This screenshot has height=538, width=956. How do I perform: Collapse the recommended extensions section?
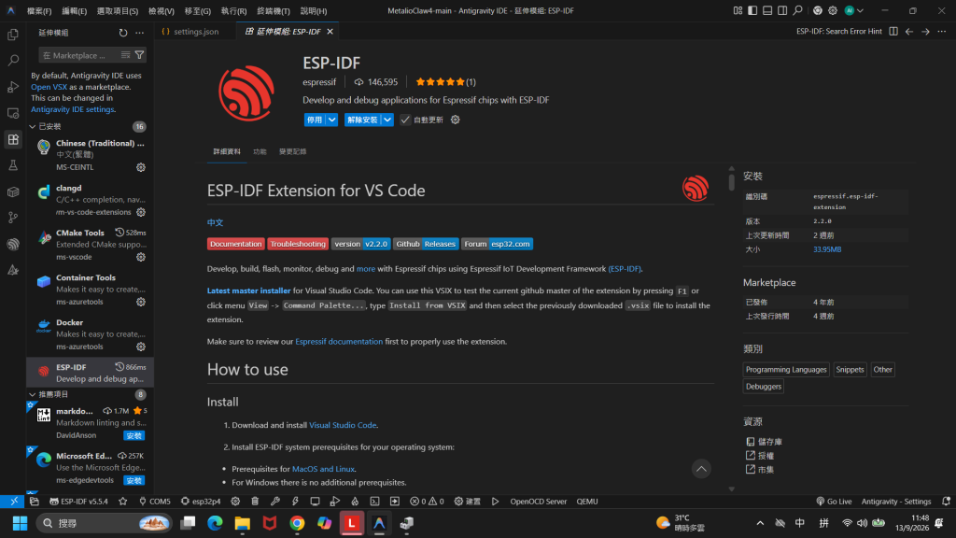33,395
